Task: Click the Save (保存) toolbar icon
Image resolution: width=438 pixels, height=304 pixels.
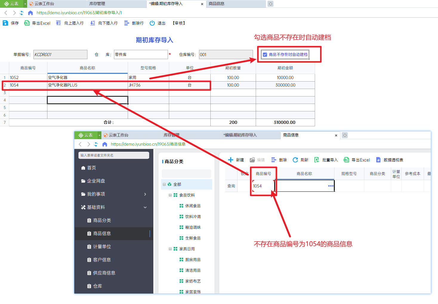Action: (x=5, y=23)
